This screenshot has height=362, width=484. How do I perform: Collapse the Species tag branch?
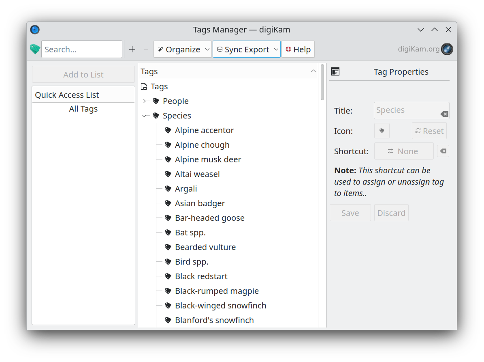tap(144, 116)
